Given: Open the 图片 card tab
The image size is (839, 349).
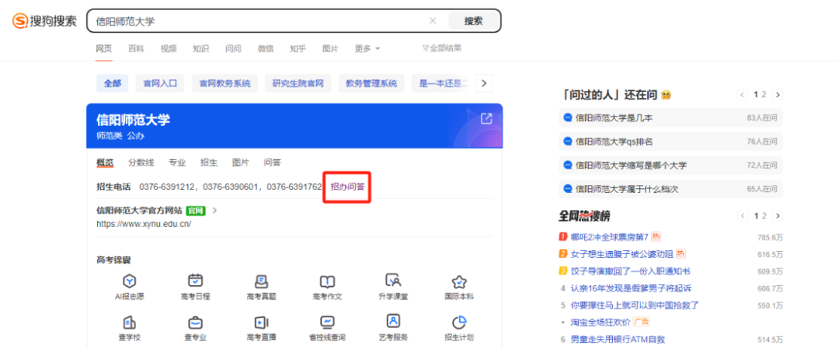Looking at the screenshot, I should (x=240, y=162).
